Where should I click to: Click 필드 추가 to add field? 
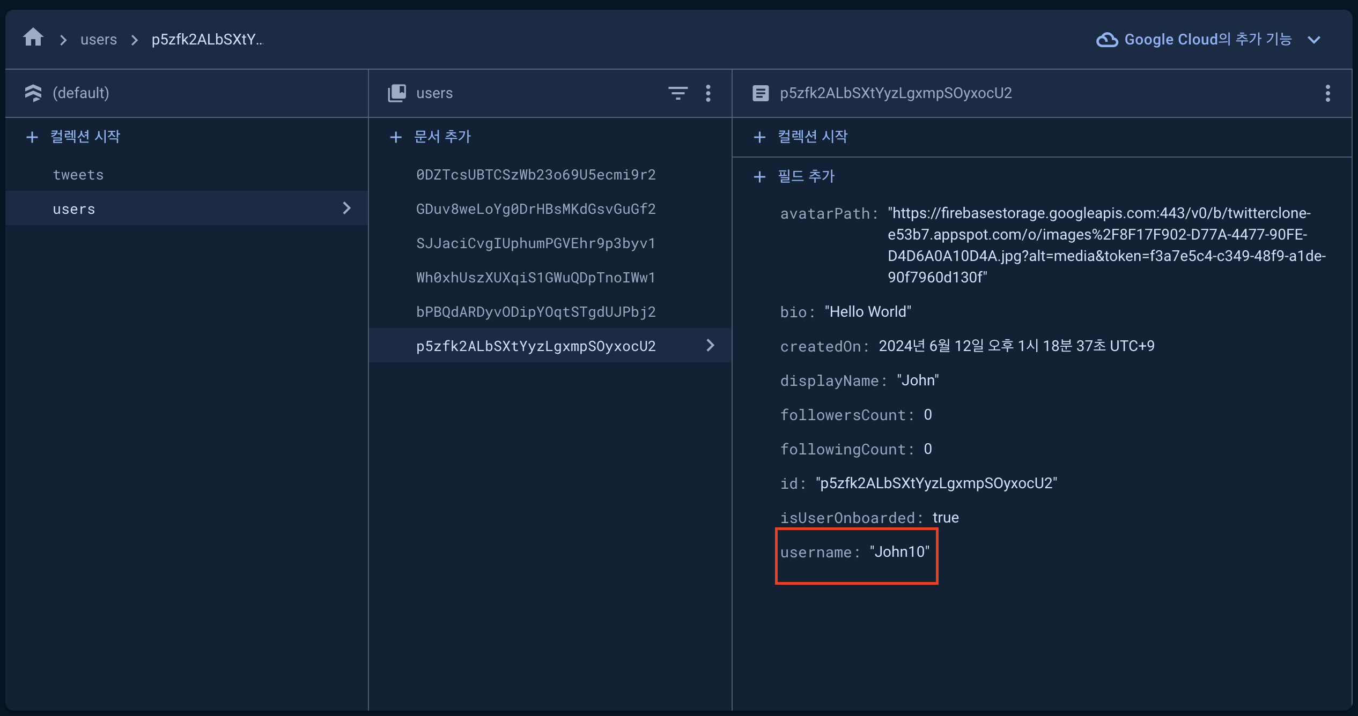coord(806,176)
